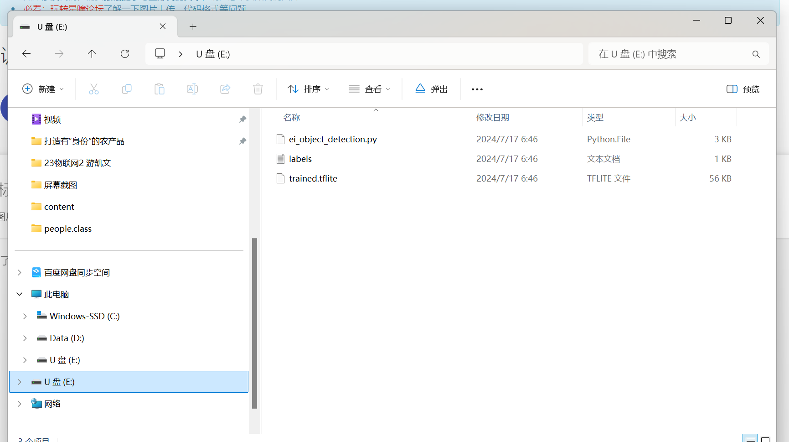Click the search magnifier icon
This screenshot has height=442, width=789.
point(756,54)
